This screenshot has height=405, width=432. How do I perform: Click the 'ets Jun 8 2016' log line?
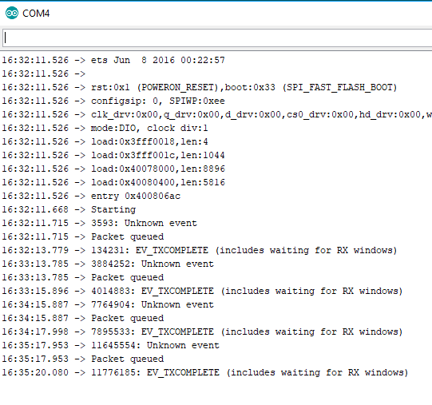coord(113,60)
